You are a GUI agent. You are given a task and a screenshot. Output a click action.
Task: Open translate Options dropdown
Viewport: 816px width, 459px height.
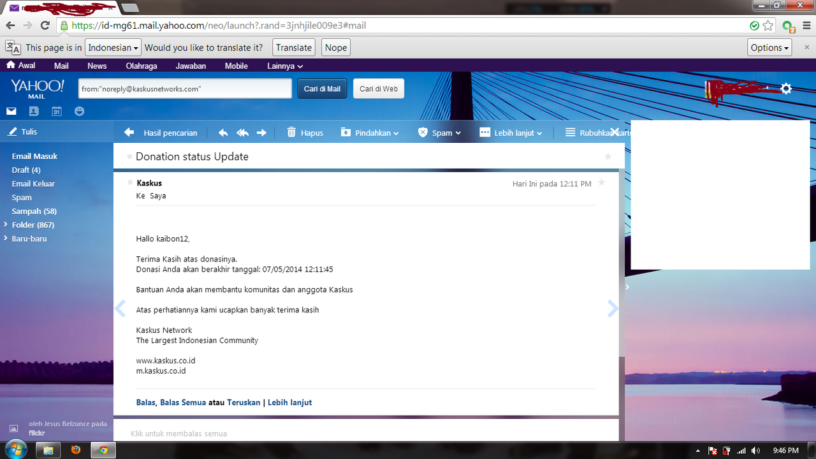click(x=770, y=48)
